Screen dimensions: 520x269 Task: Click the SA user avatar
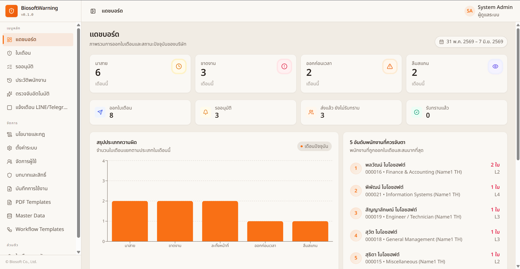(x=470, y=11)
